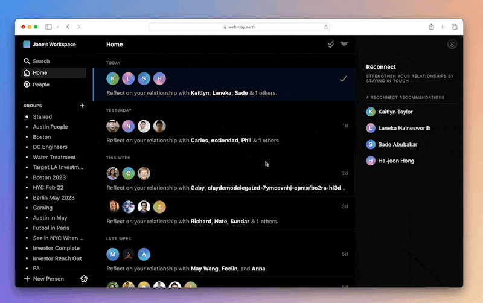This screenshot has height=303, width=483.
Task: Toggle the Safari sidebar
Action: click(48, 27)
